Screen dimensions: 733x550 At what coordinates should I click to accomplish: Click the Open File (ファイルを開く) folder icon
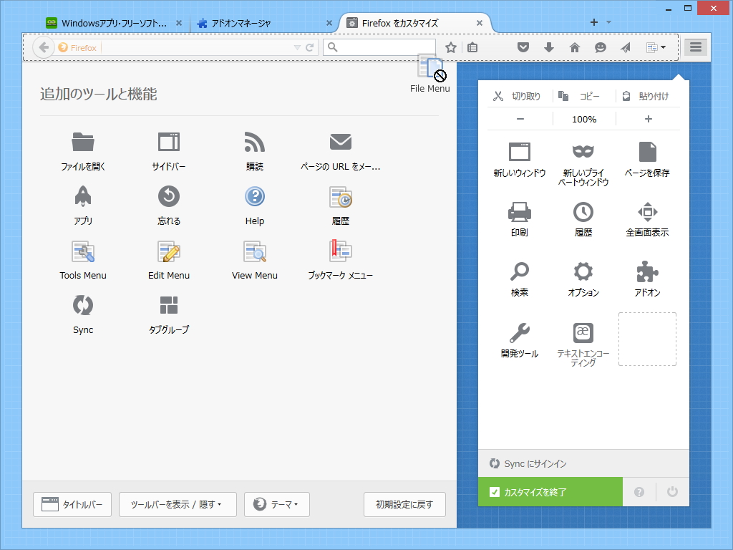(x=83, y=142)
